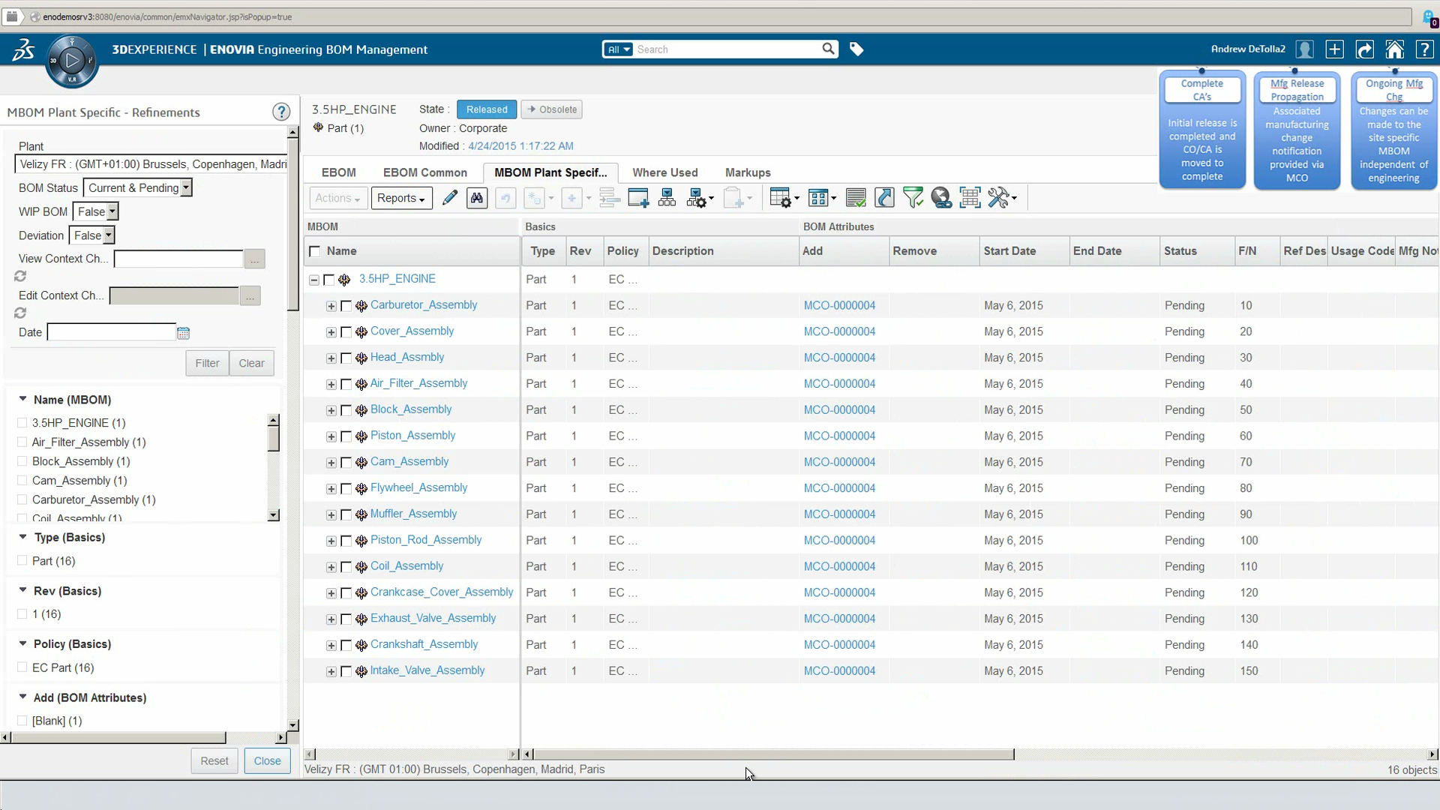Tick the checkbox for Cover_Assembly row
1440x810 pixels.
coord(346,332)
